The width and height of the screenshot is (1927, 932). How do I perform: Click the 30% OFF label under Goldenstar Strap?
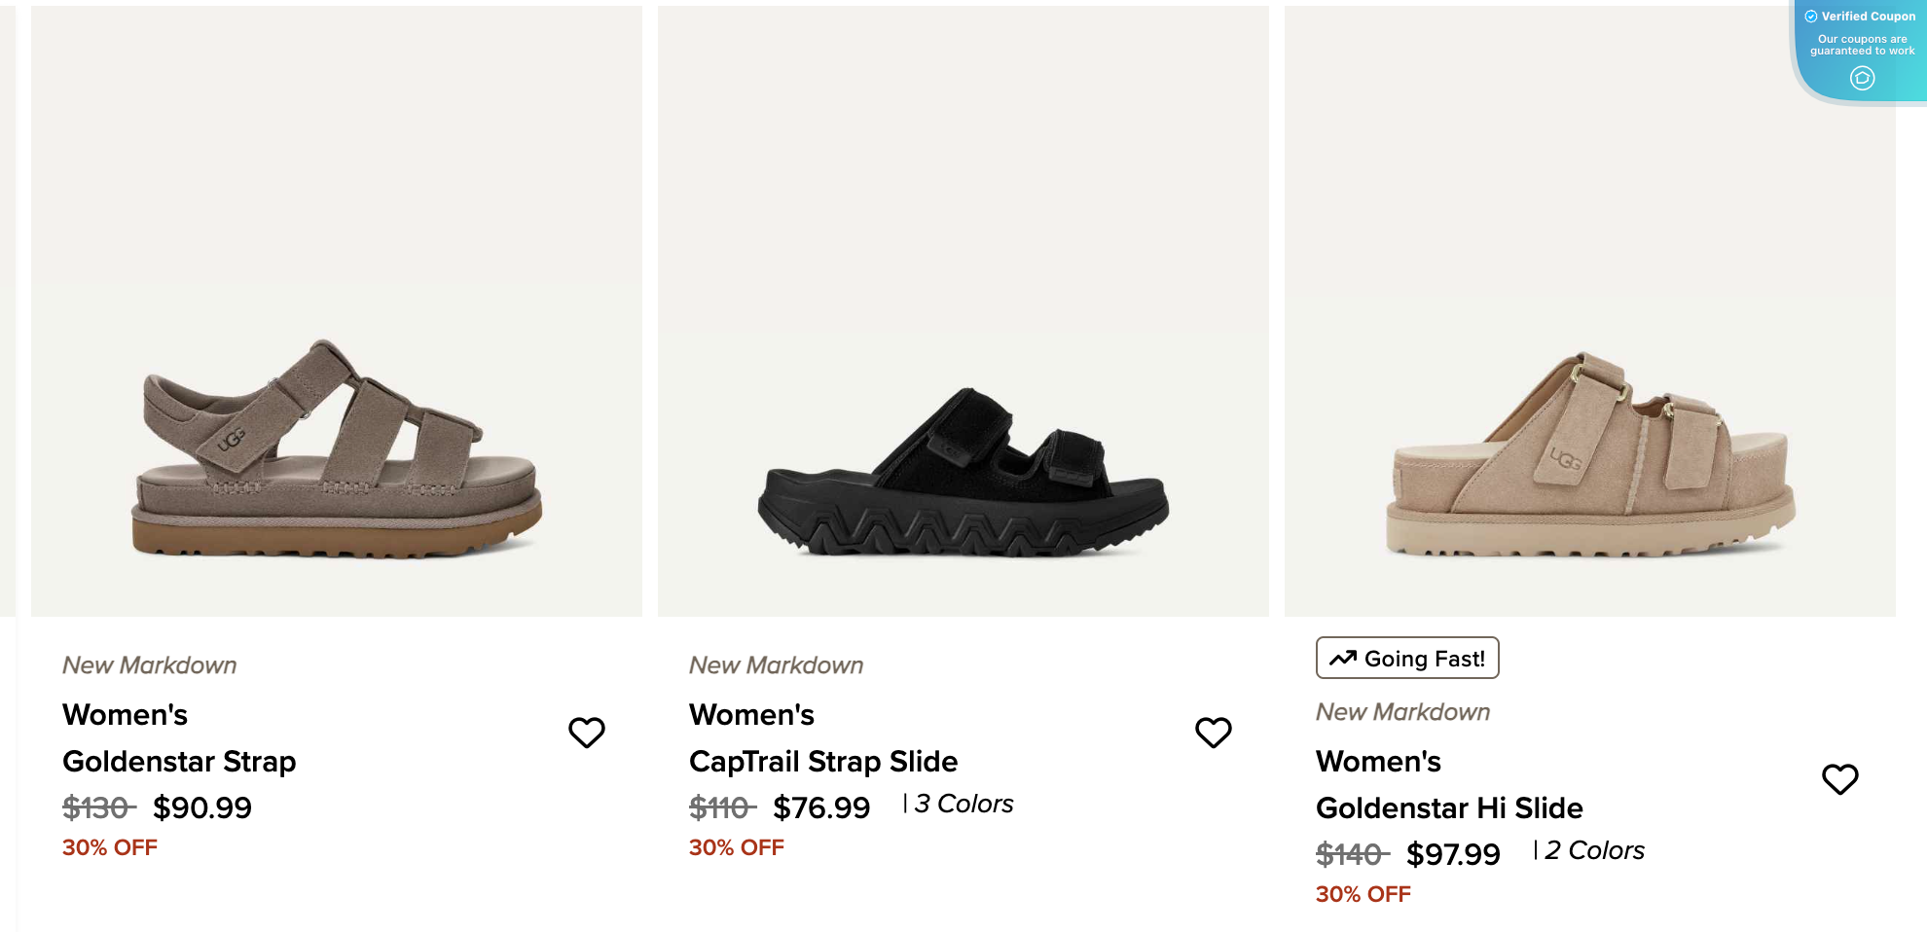[x=109, y=847]
